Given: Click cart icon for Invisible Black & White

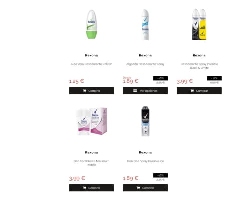Looking at the screenshot, I should click(192, 91).
